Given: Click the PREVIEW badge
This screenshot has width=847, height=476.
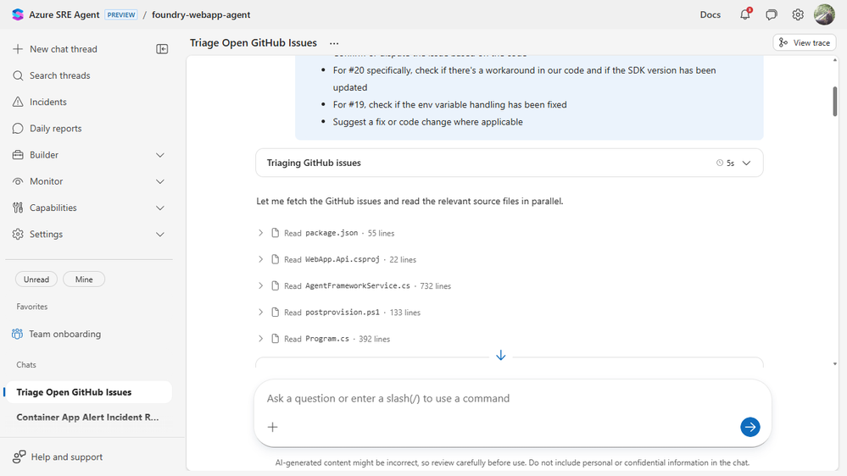Looking at the screenshot, I should [121, 14].
